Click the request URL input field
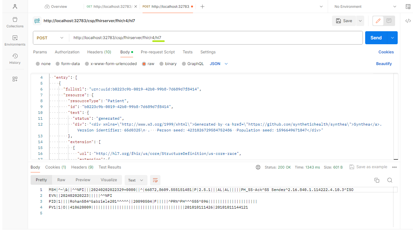The width and height of the screenshot is (413, 230). [215, 38]
